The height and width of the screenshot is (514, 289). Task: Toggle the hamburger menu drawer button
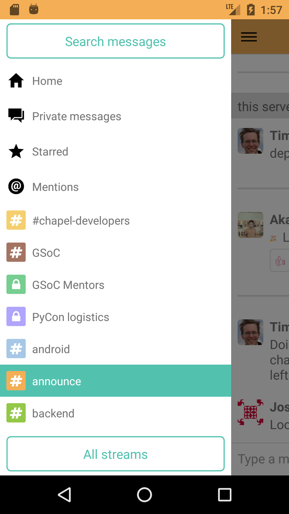point(249,37)
